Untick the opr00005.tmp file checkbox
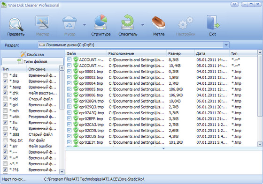Image resolution: width=263 pixels, height=184 pixels. 70,89
